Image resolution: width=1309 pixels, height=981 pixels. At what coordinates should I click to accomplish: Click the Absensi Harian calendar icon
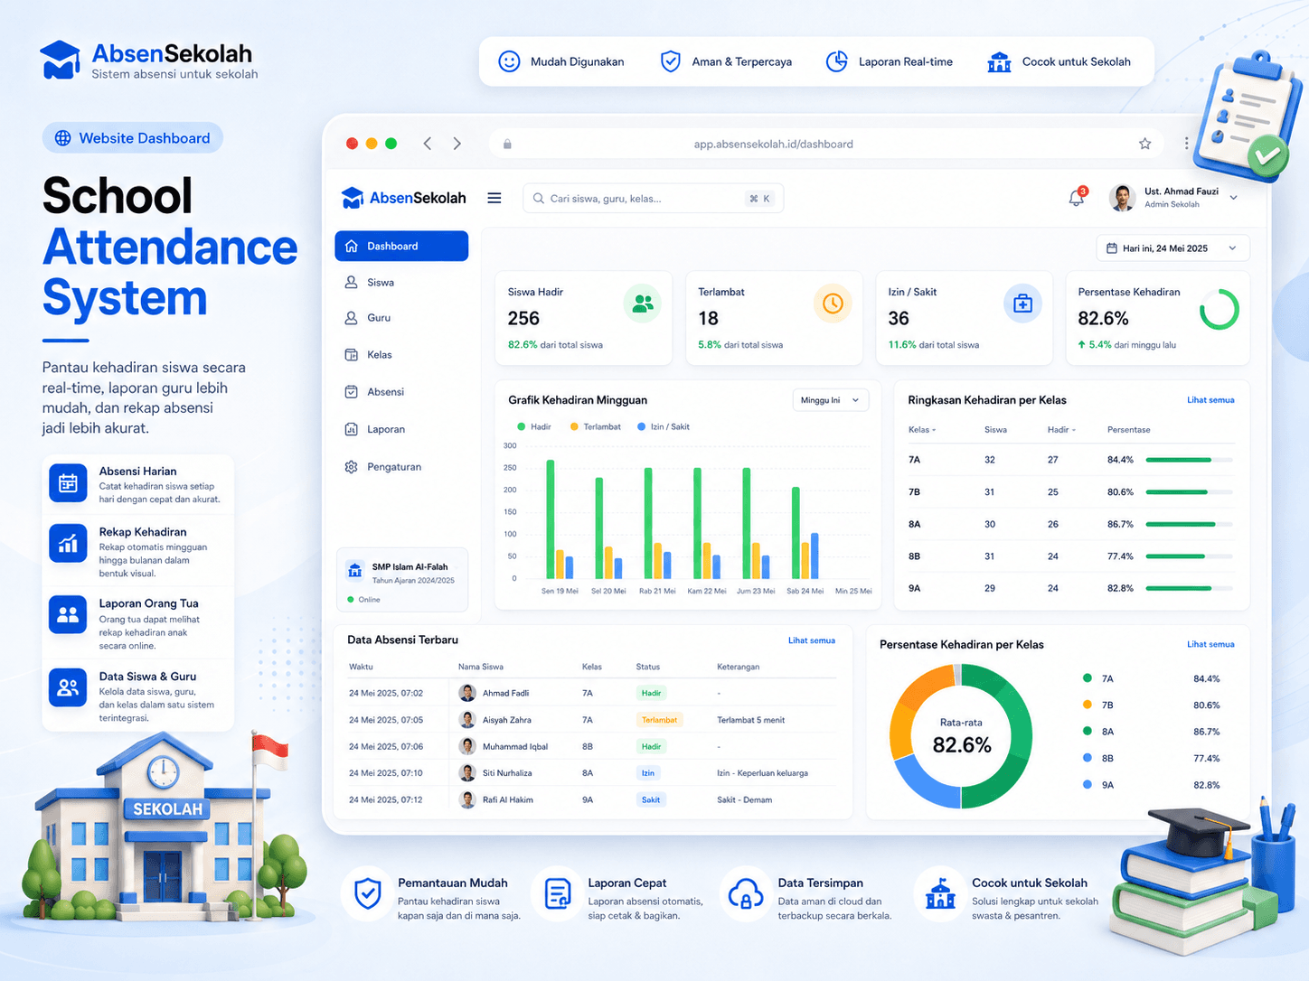pos(68,483)
